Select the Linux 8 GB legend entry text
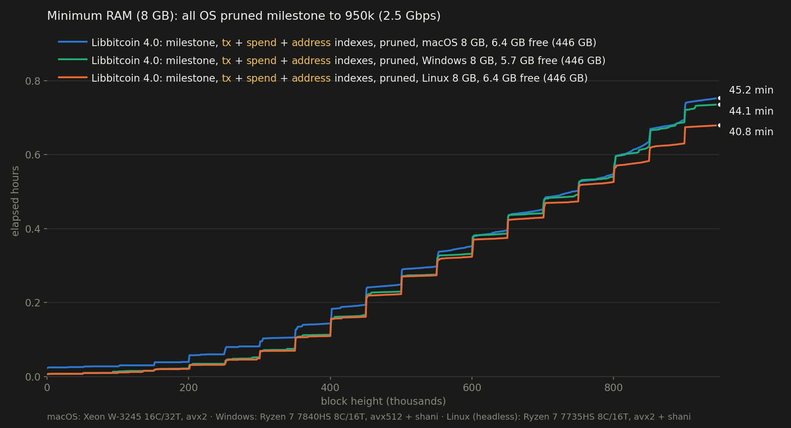The image size is (791, 428). coord(339,78)
